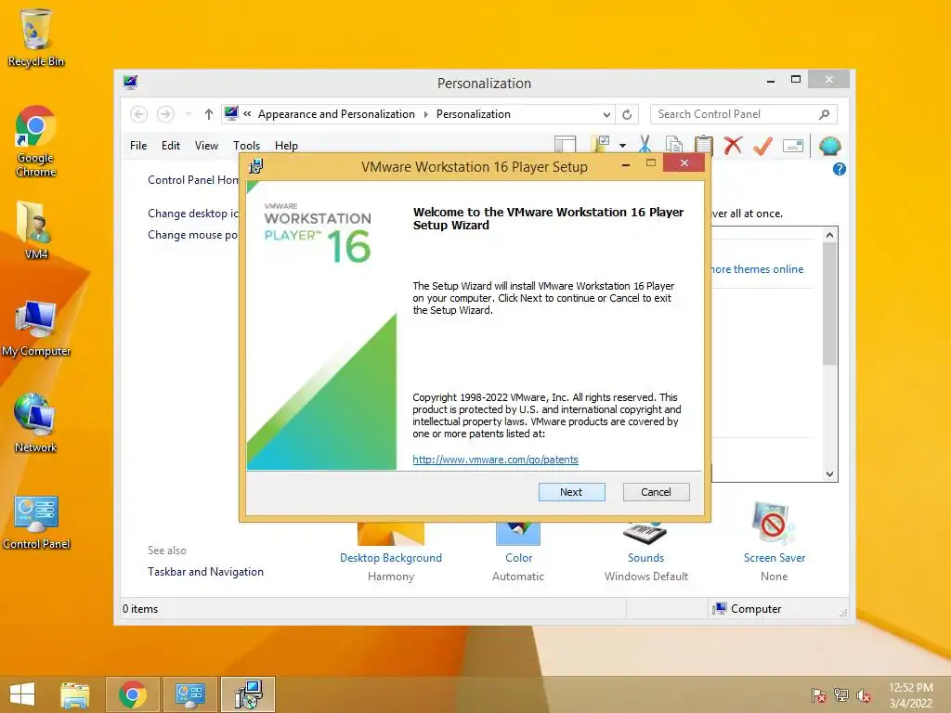Switch to VMware installer taskbar button

click(x=248, y=694)
